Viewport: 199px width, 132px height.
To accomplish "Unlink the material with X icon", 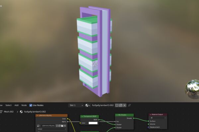I will (x=124, y=105).
